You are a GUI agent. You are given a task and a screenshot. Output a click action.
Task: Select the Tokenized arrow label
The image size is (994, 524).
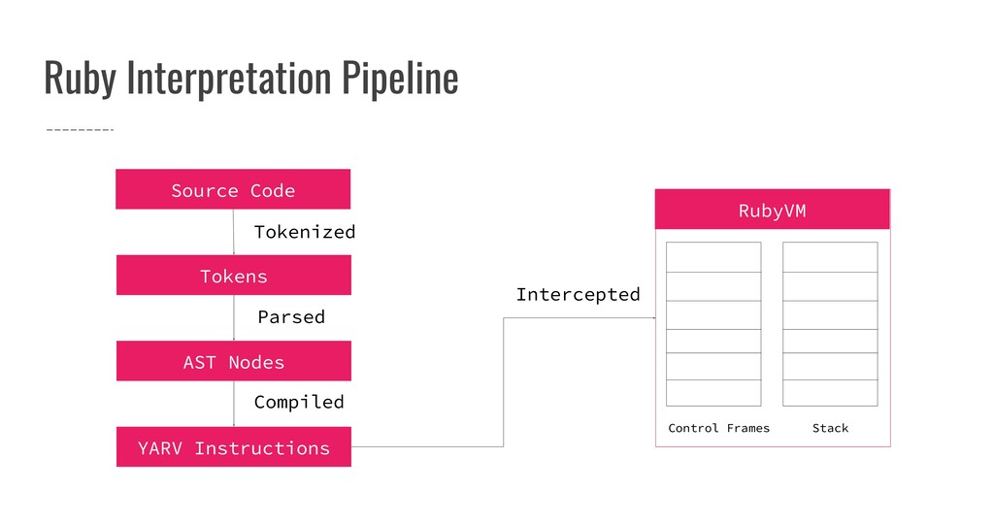pyautogui.click(x=304, y=232)
